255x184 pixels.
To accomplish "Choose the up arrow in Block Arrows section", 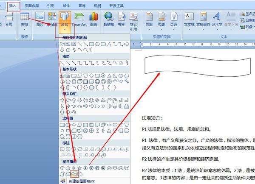I will [74, 100].
